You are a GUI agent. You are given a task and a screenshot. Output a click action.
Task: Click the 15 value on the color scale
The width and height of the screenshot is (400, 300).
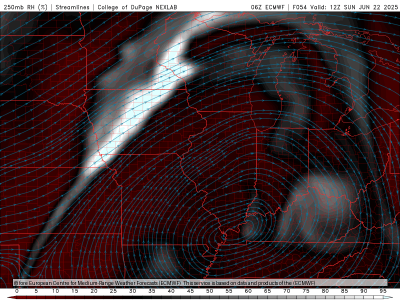coord(74,291)
